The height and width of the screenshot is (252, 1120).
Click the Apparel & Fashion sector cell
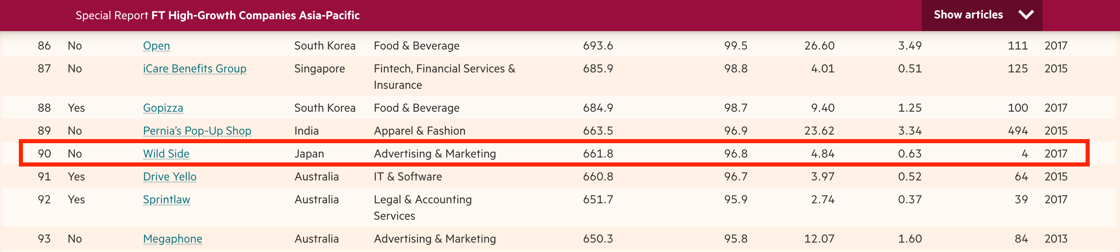click(x=419, y=131)
